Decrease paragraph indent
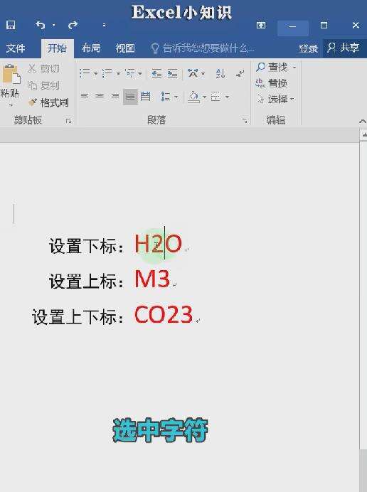The width and height of the screenshot is (367, 492). click(x=156, y=73)
